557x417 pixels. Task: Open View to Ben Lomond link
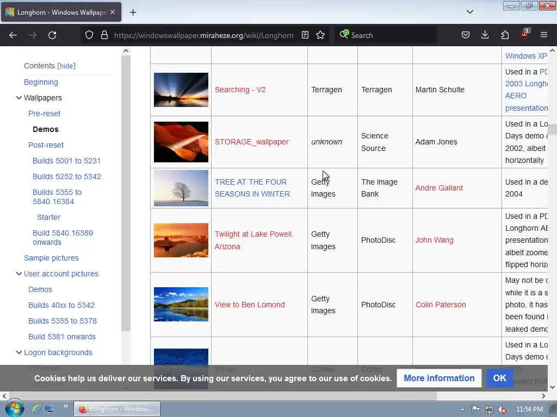250,305
